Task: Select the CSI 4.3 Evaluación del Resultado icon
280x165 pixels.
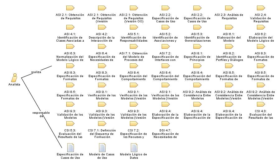Action: (261, 104)
